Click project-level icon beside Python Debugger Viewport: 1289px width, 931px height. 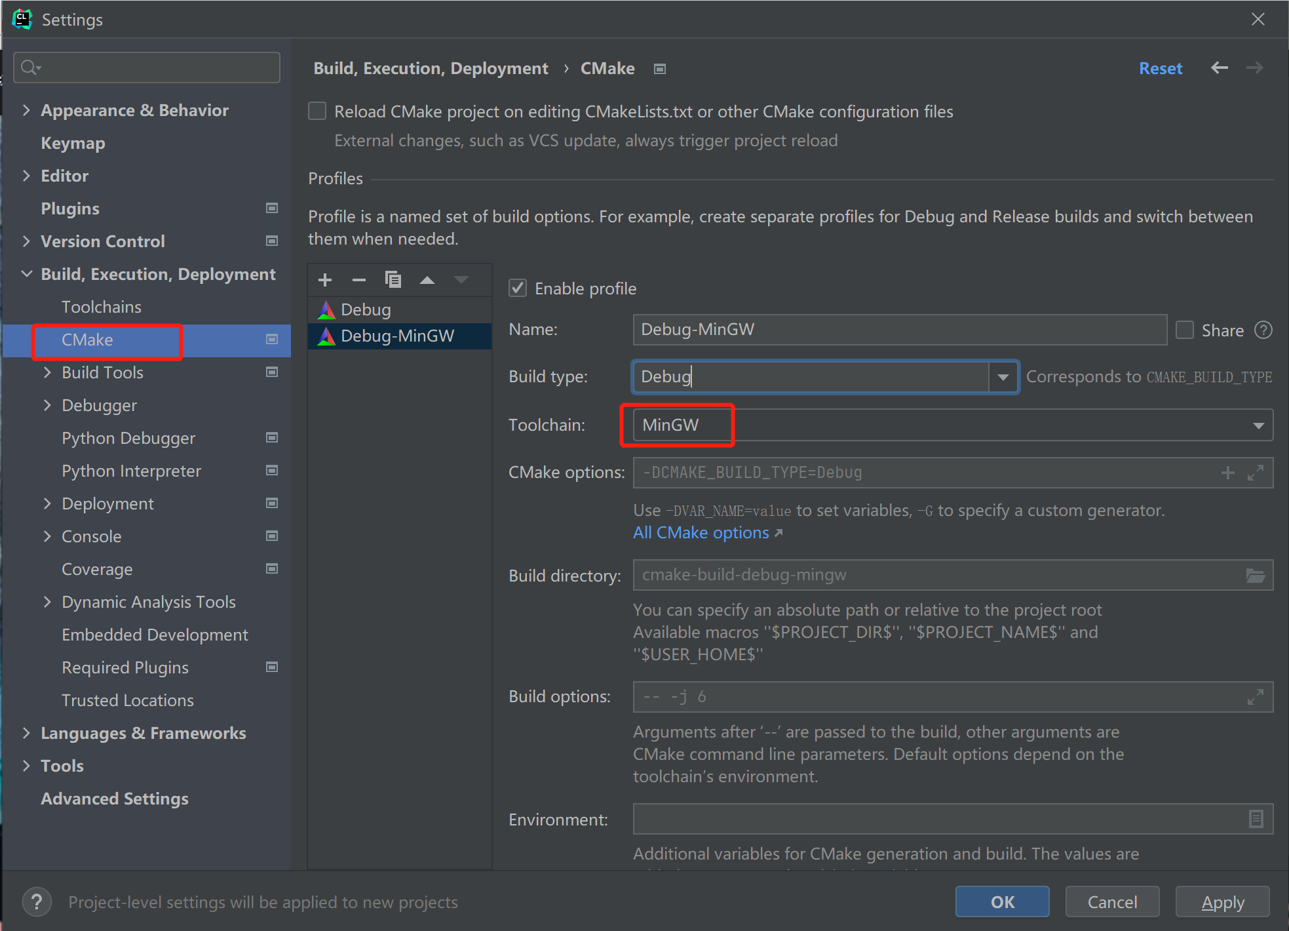click(x=272, y=438)
